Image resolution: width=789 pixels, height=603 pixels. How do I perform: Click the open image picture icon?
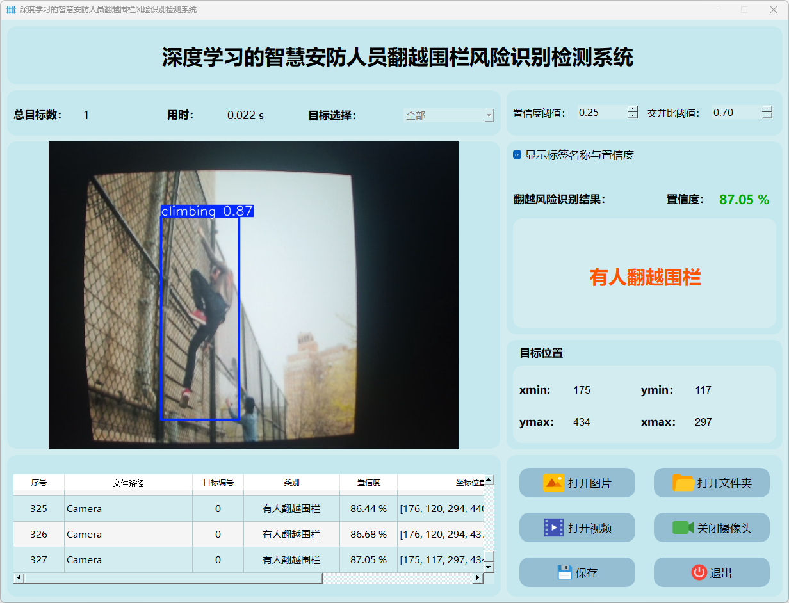point(553,483)
